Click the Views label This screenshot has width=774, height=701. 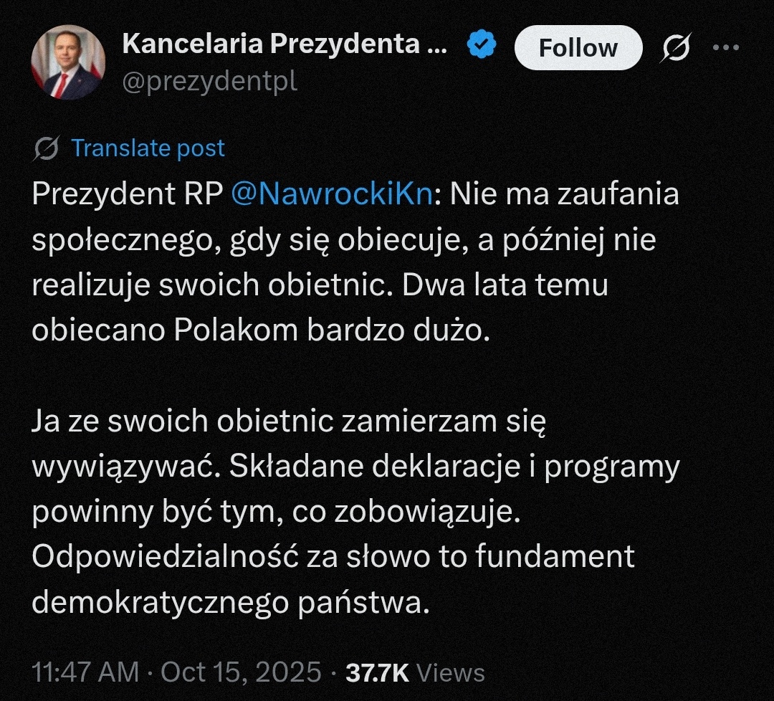451,673
